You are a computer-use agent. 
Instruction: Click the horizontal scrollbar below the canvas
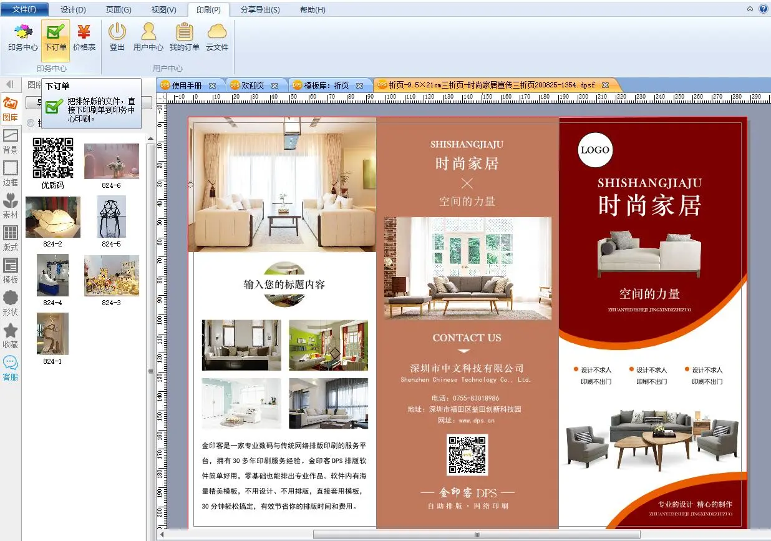click(x=477, y=535)
